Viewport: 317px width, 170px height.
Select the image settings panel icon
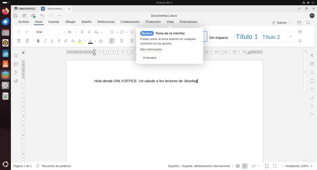312,72
